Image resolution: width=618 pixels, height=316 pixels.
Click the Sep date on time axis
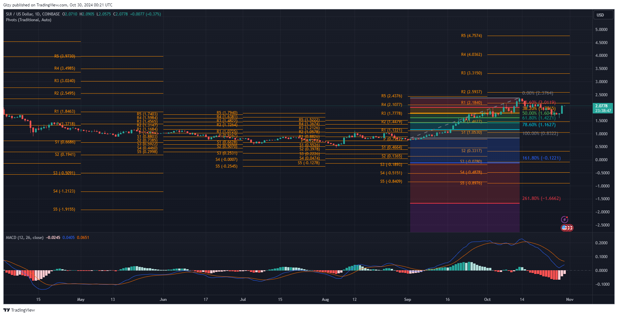coord(408,300)
